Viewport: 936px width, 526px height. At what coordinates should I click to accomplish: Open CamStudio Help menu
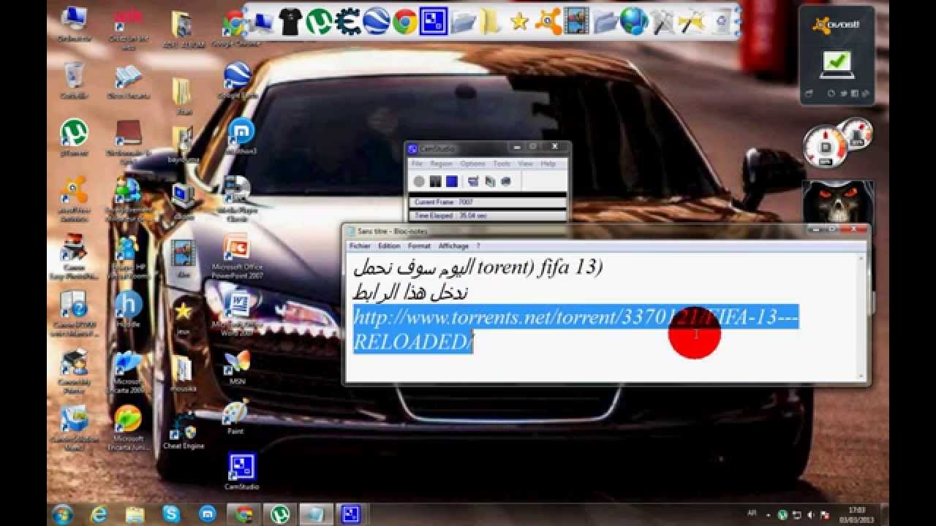(548, 164)
